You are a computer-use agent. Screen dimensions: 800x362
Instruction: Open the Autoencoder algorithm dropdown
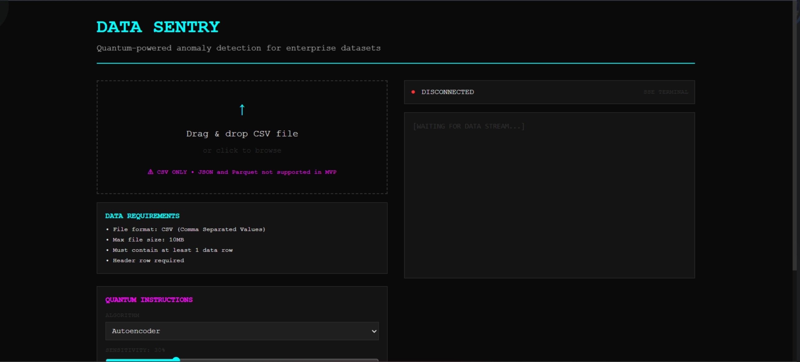coord(242,331)
